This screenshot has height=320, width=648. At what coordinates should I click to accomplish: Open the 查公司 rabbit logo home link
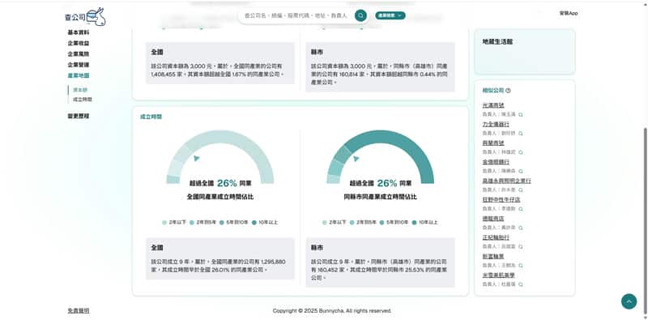click(x=86, y=17)
